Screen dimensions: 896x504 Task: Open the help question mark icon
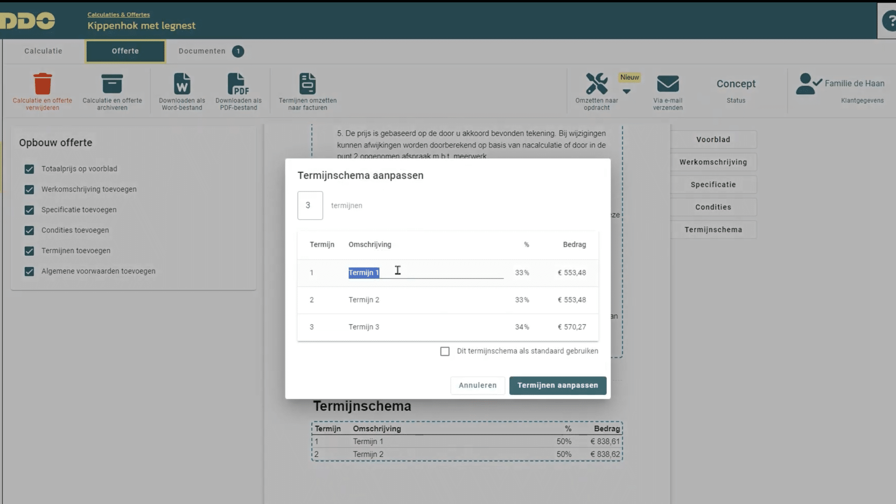pos(890,21)
